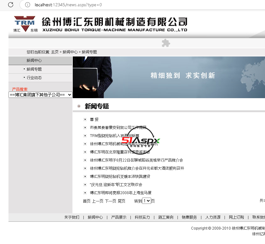Open article TRM型旋挖钻机入岩再创新高
This screenshot has width=265, height=244.
pos(114,136)
